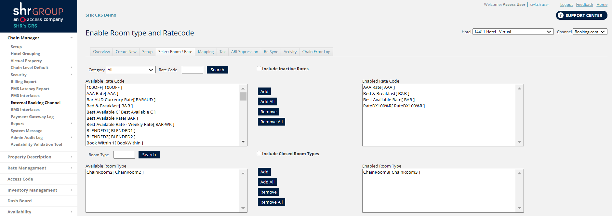Click the Add button for room types

tap(264, 172)
